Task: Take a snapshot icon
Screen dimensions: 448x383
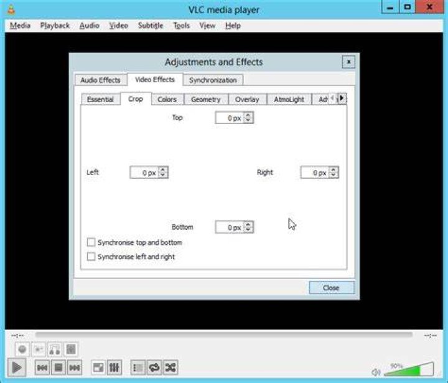Action: pos(39,349)
